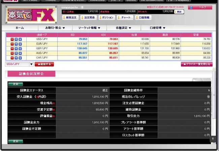Screen dimensions: 219x151
Task: Close the price list with プライス一覧を閉じる
Action: [196, 64]
